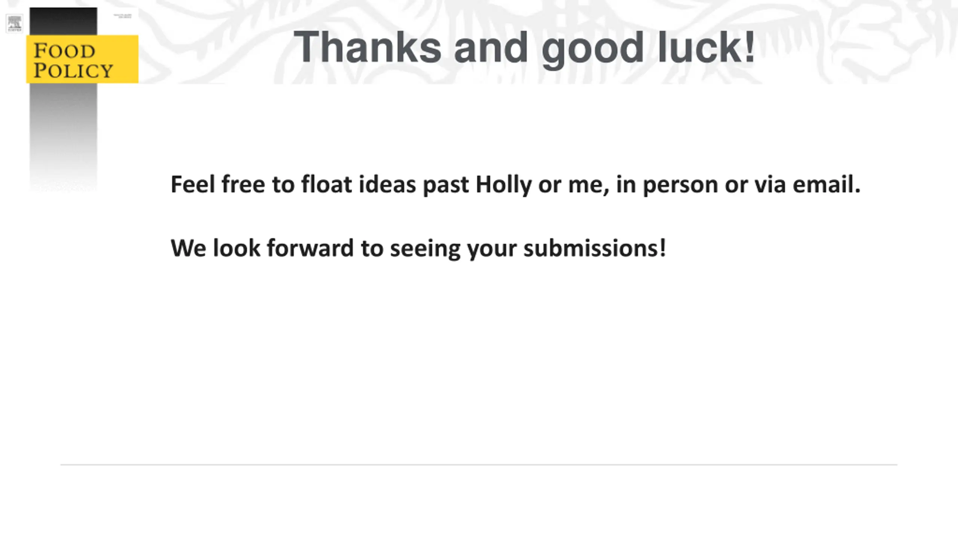
Task: Select the 'Thanks and good luck!' title
Action: tap(524, 47)
